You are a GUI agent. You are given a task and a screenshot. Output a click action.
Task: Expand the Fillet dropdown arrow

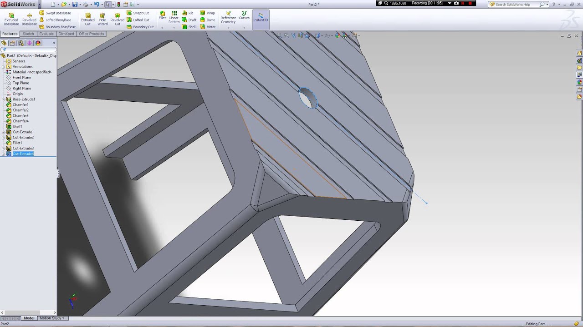tap(162, 28)
